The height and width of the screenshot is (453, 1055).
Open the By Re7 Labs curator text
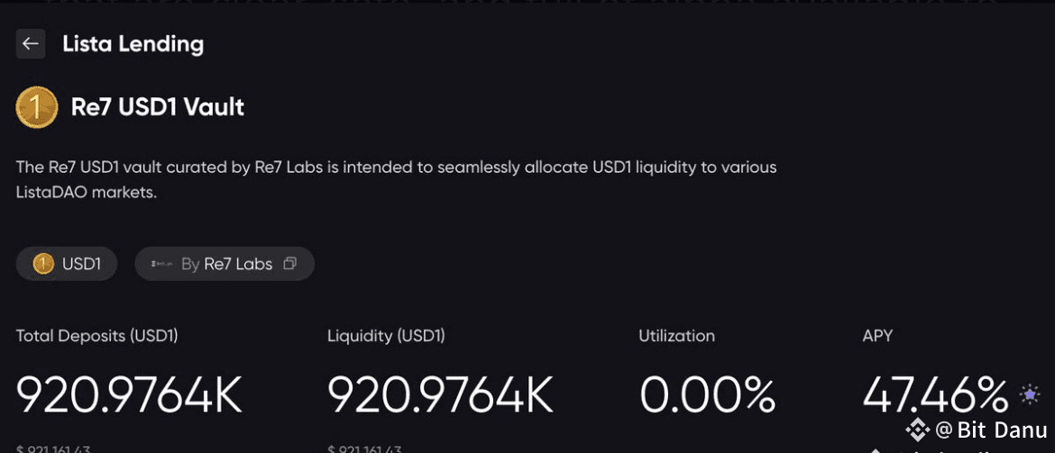pos(226,264)
